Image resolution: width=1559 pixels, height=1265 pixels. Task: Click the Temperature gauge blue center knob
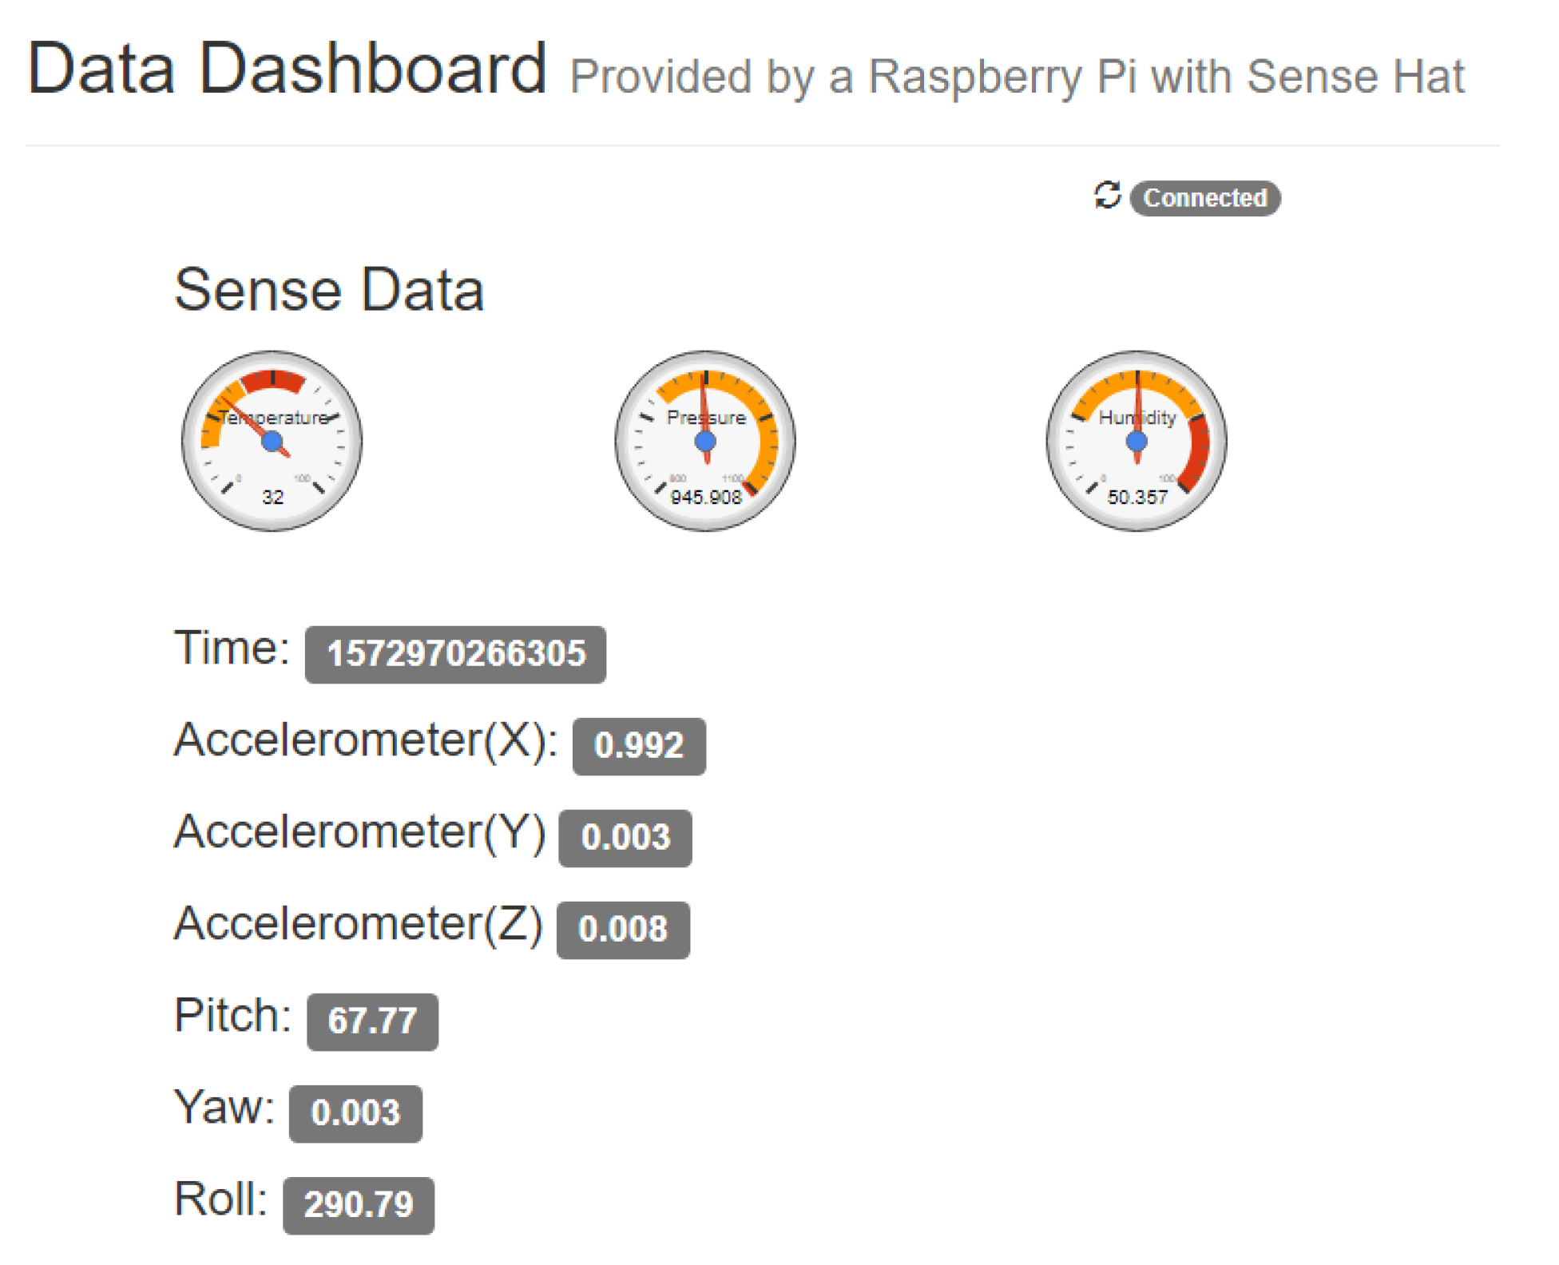click(x=272, y=441)
